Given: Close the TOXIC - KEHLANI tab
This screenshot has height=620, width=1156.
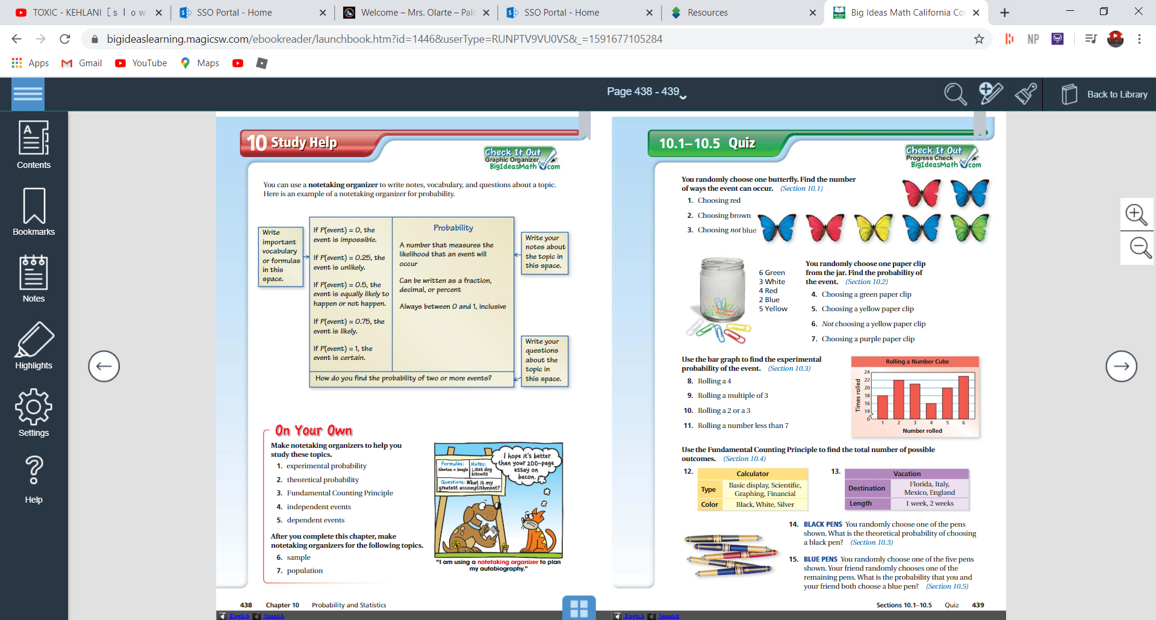Looking at the screenshot, I should (x=159, y=13).
